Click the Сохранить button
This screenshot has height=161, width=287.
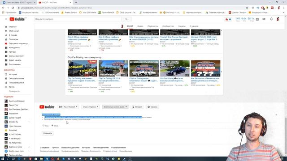coord(48,133)
